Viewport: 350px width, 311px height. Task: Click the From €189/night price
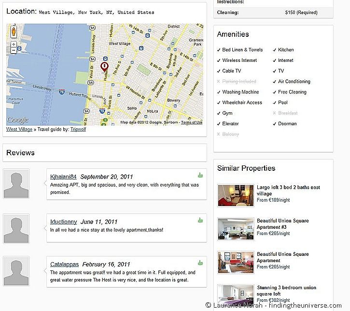click(273, 200)
